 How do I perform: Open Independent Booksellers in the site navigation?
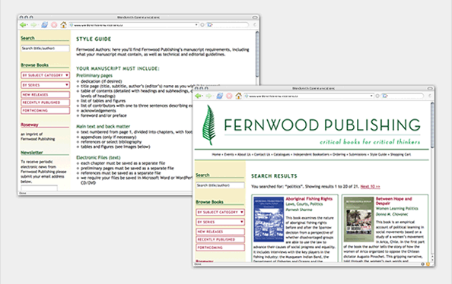[x=311, y=154]
